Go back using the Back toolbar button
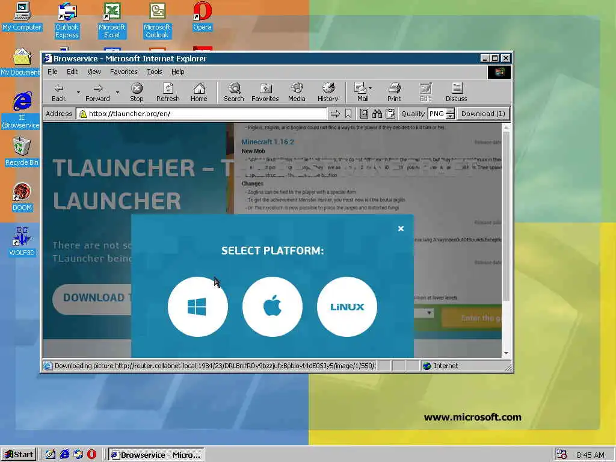Image resolution: width=616 pixels, height=462 pixels. coord(58,93)
